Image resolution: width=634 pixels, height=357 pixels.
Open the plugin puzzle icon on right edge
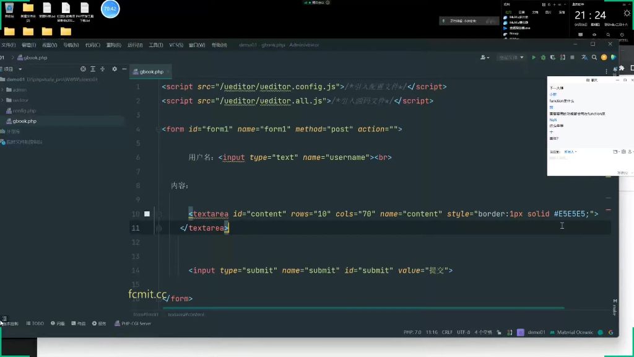click(x=622, y=68)
